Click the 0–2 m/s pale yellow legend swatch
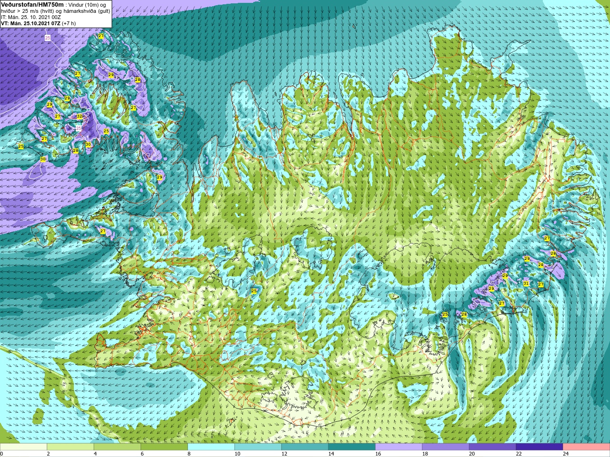610x457 pixels. pos(23,447)
